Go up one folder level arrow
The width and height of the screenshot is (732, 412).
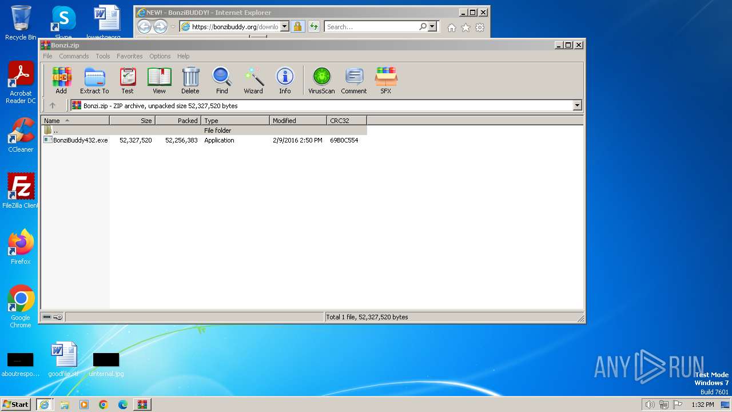pyautogui.click(x=53, y=105)
